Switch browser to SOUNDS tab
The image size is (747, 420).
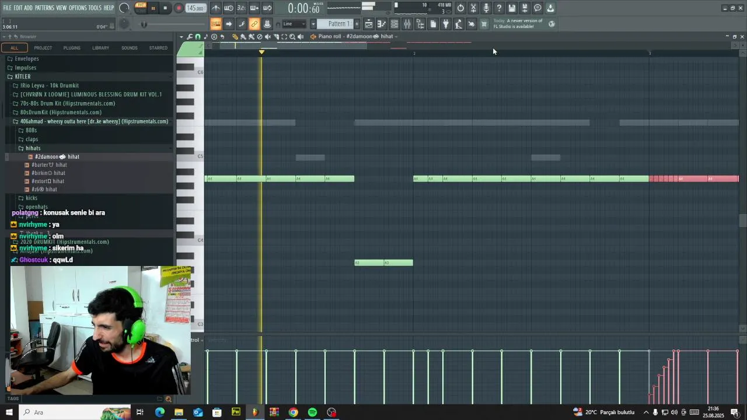pos(130,48)
